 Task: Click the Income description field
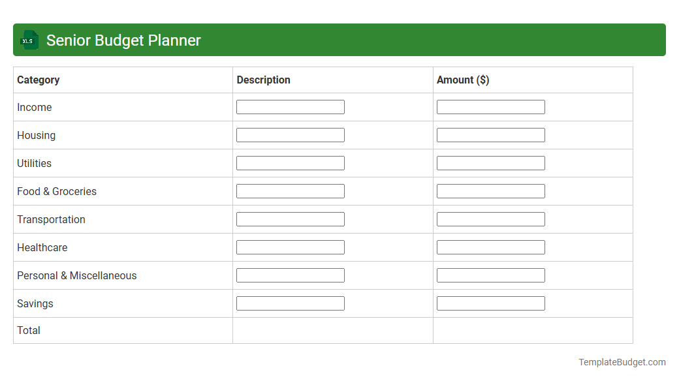point(290,106)
